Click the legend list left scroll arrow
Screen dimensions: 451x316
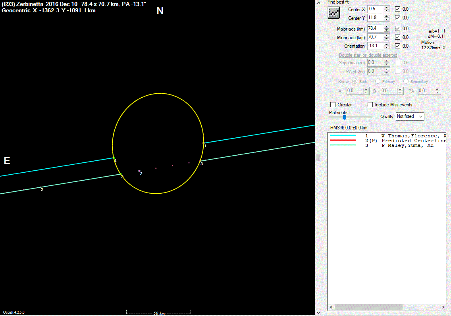[x=331, y=307]
